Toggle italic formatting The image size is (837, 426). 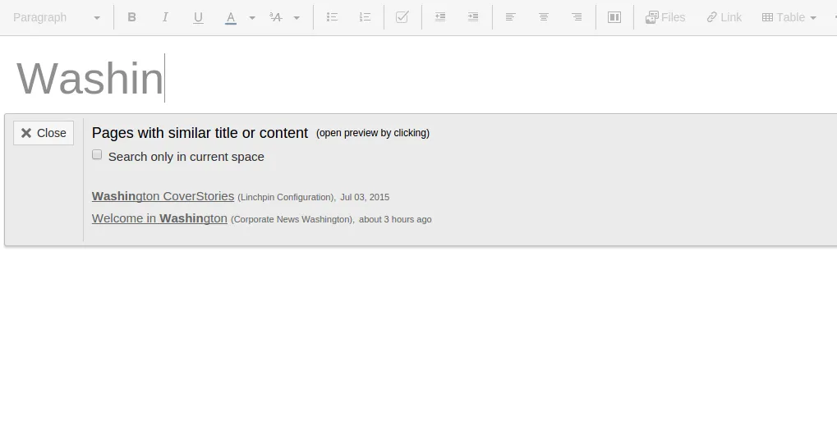point(165,17)
